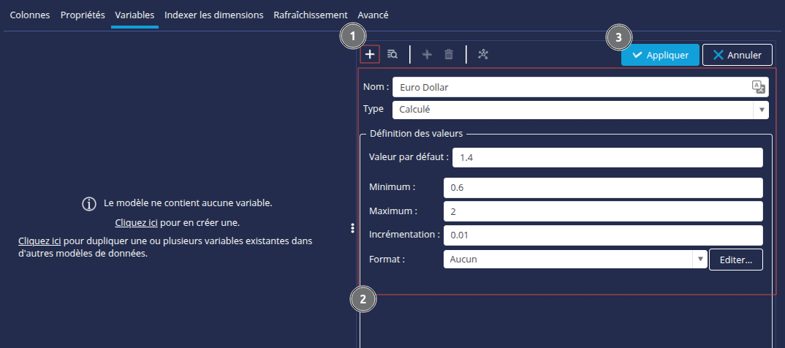Screen dimensions: 785x348
Task: Click the translate icon in the Nom field
Action: pyautogui.click(x=759, y=87)
